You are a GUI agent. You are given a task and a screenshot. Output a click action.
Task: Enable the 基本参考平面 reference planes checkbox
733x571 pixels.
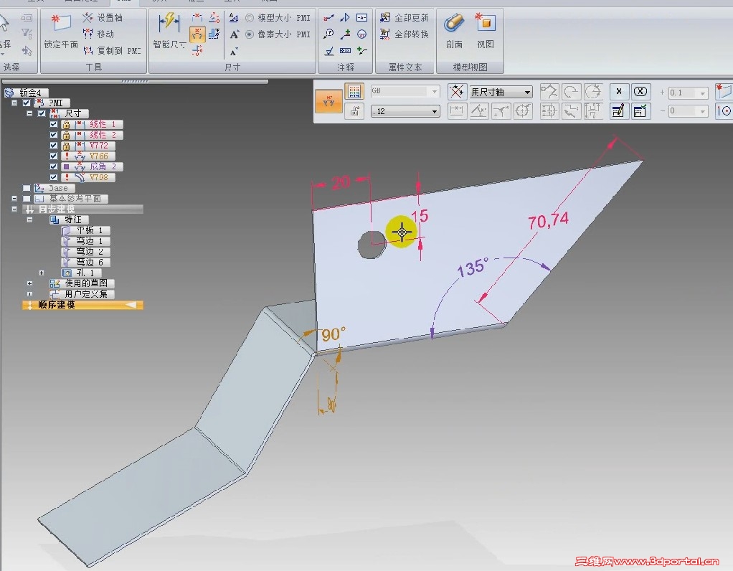pos(27,199)
